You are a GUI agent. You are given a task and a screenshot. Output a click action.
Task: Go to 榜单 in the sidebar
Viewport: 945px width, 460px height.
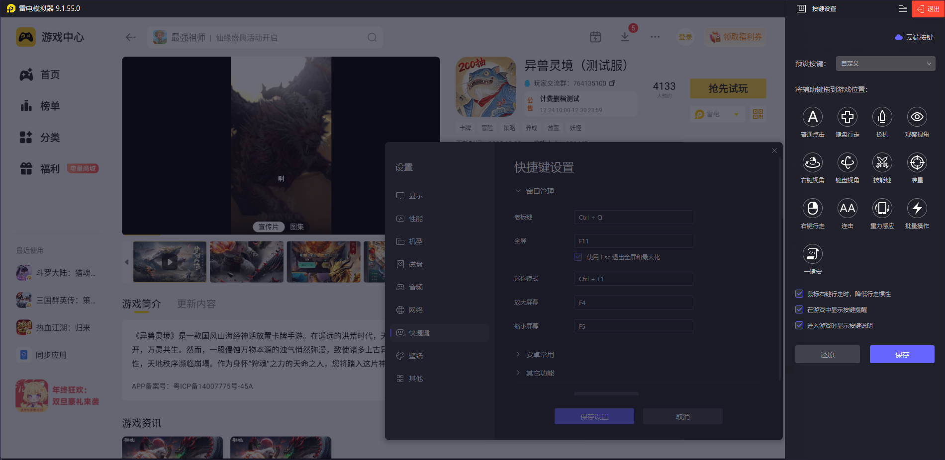pyautogui.click(x=40, y=106)
